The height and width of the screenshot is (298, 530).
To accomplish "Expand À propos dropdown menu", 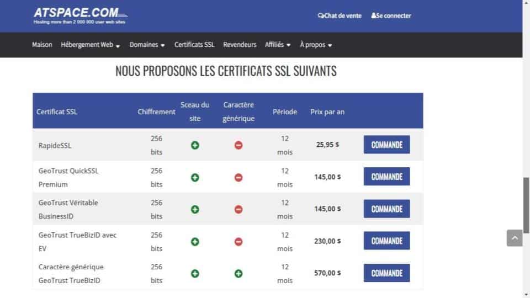I will [316, 45].
